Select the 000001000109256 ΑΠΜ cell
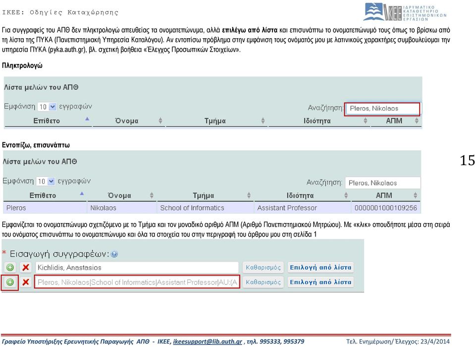The width and height of the screenshot is (475, 347). point(386,208)
